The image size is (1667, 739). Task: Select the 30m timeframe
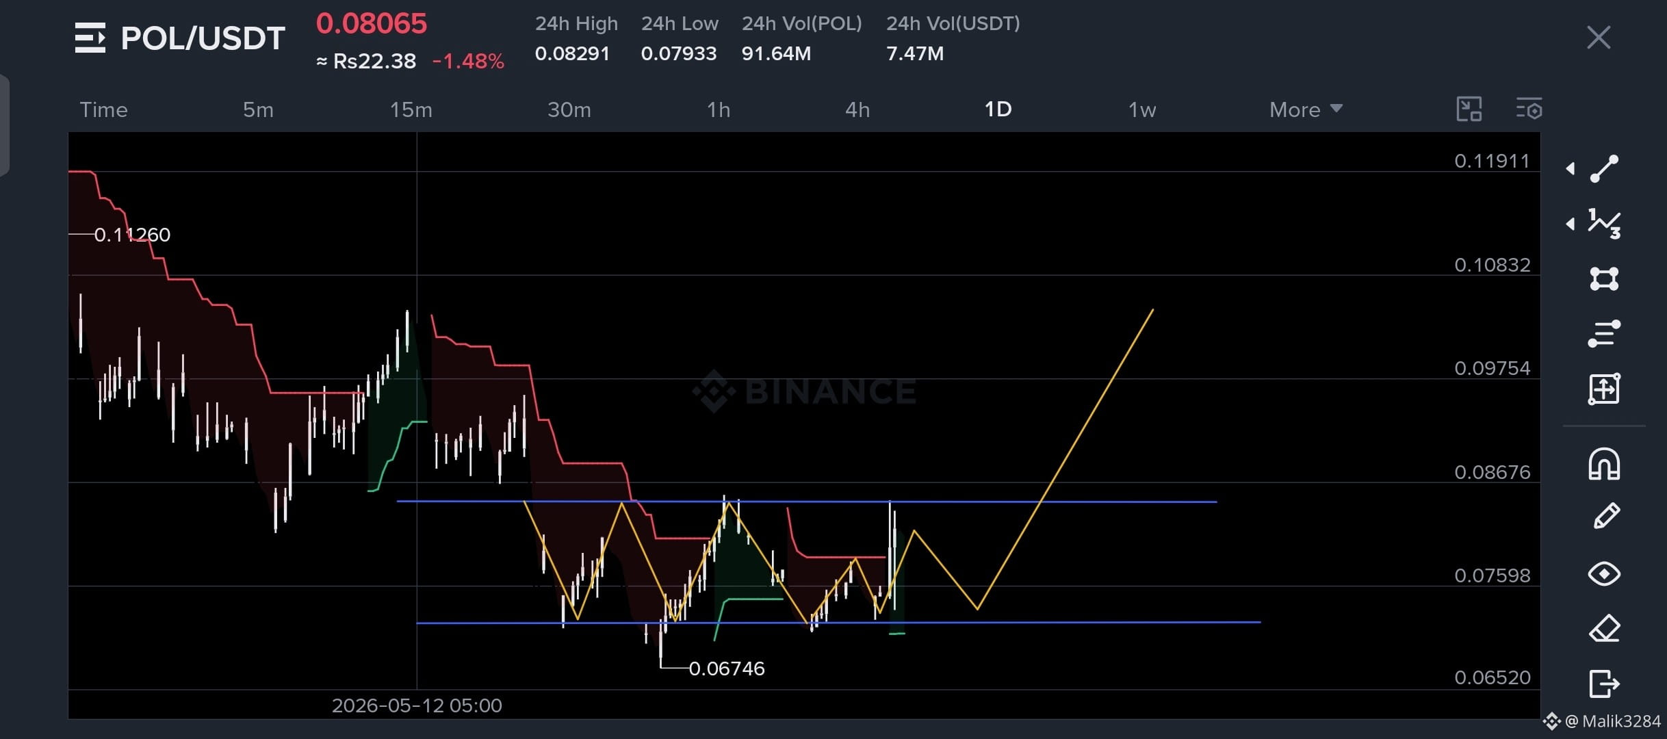[x=569, y=109]
